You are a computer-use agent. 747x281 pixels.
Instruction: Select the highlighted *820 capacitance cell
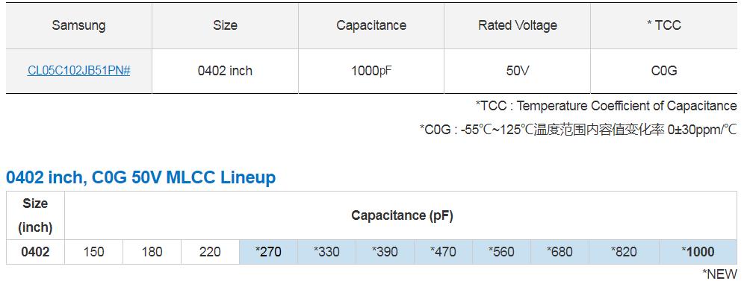[624, 251]
